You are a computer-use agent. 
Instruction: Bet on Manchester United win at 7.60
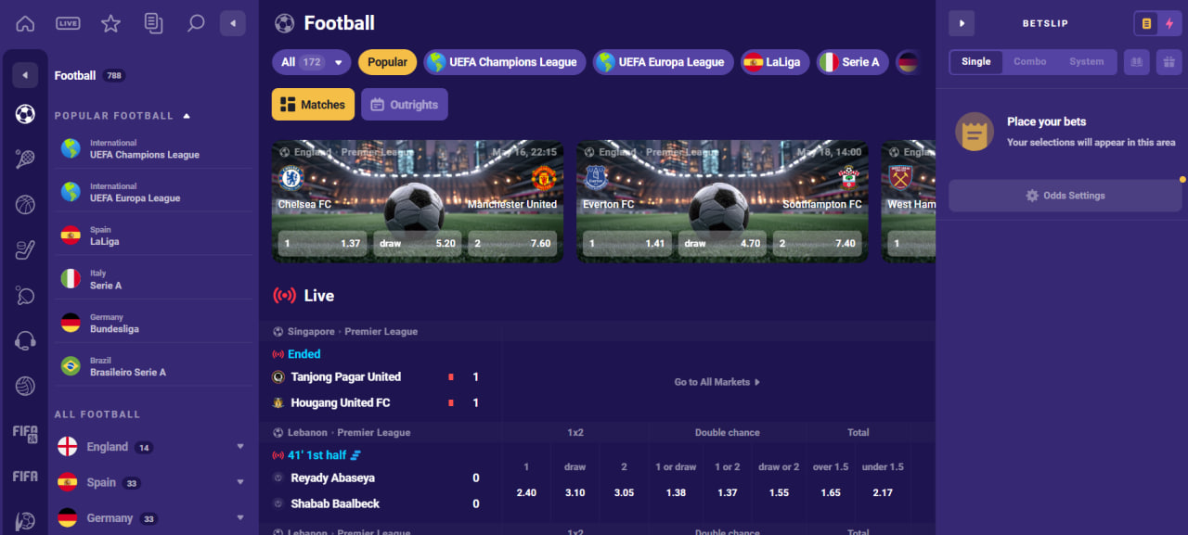point(513,244)
